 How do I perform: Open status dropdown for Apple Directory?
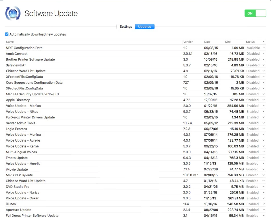(264, 100)
